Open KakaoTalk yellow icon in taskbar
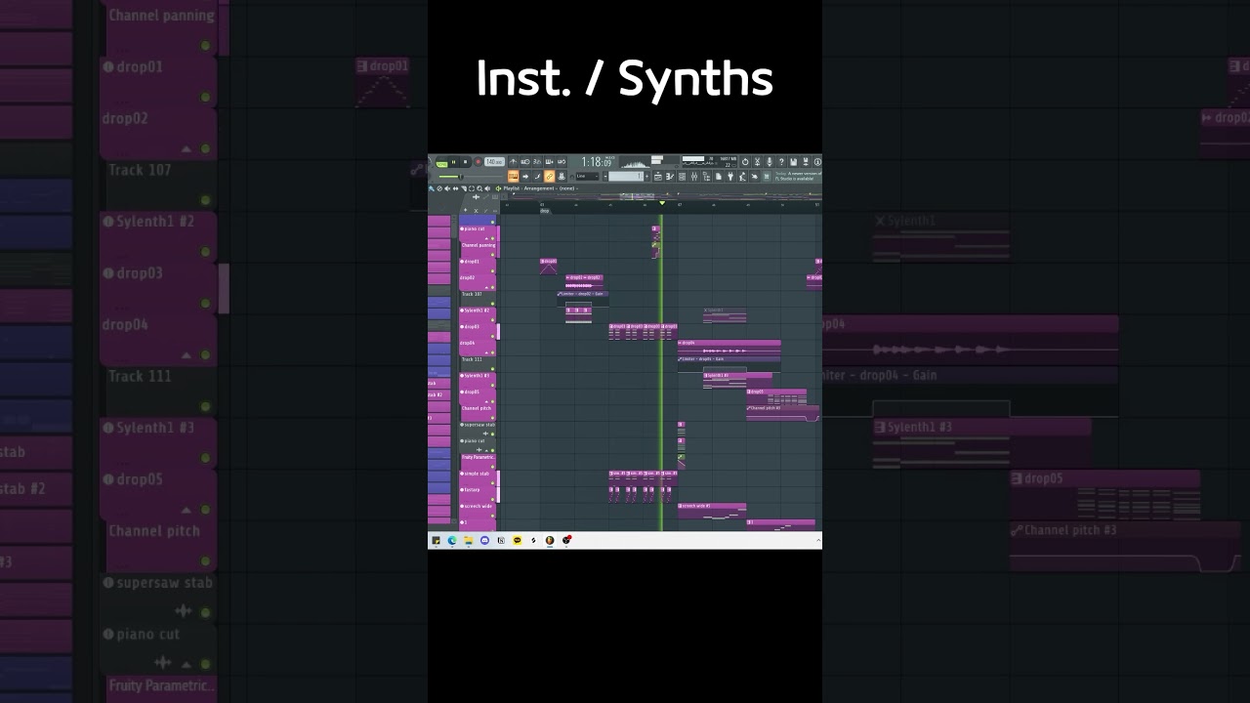 (x=517, y=540)
